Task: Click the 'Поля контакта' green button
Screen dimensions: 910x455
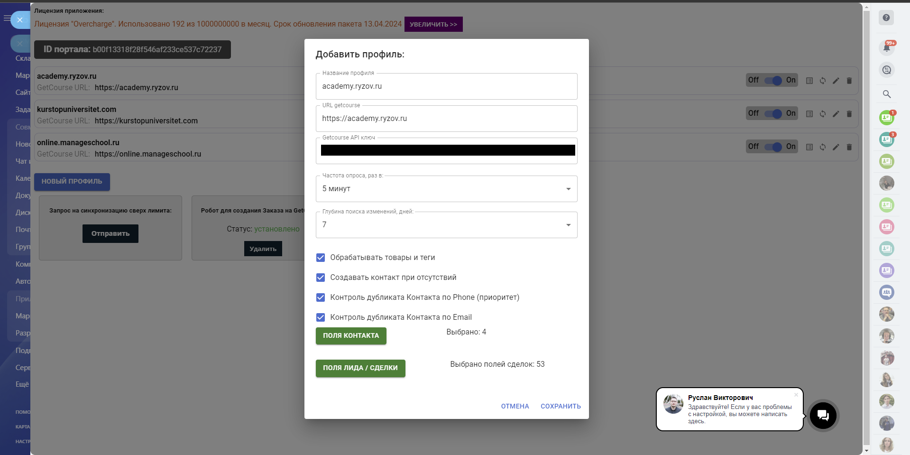Action: pos(351,336)
